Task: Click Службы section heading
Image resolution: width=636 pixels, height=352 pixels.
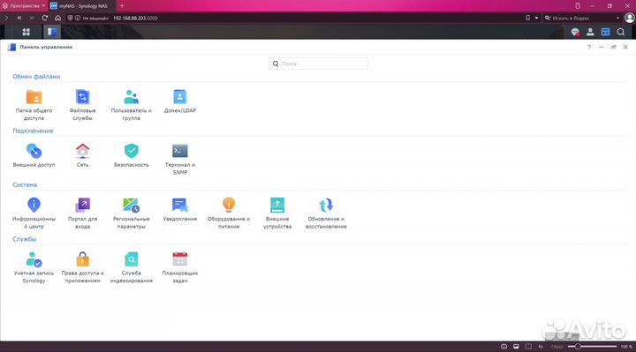Action: [25, 239]
